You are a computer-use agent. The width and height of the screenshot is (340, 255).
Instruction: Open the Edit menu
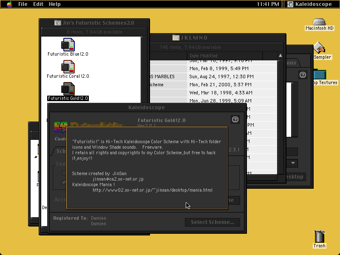(x=38, y=4)
